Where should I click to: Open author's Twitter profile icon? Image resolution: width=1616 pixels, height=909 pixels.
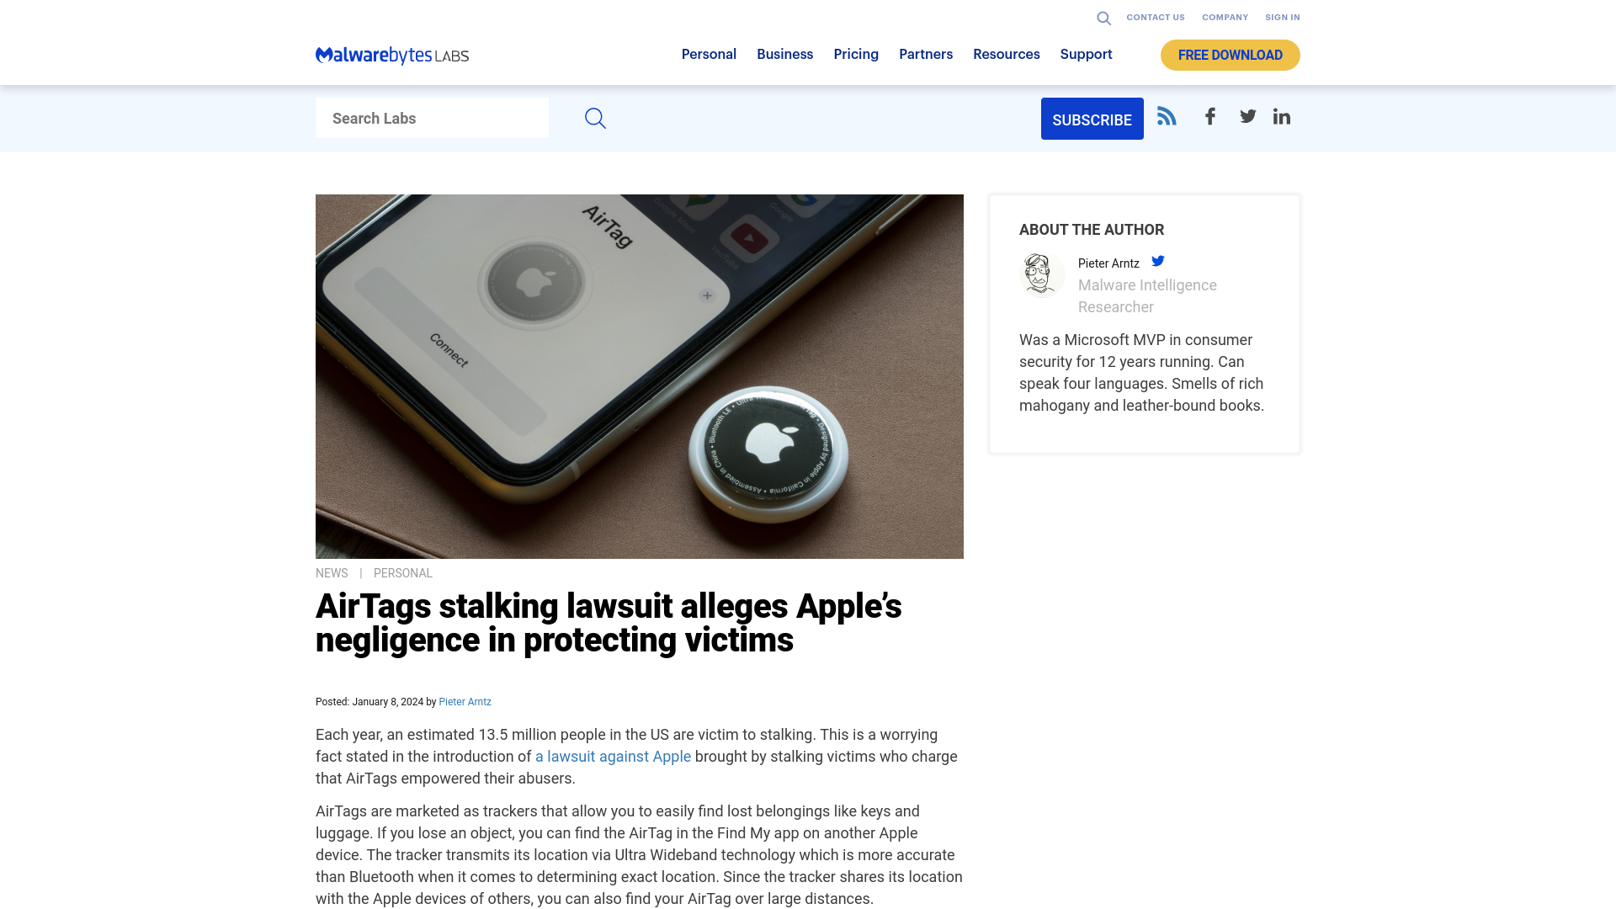1157,260
